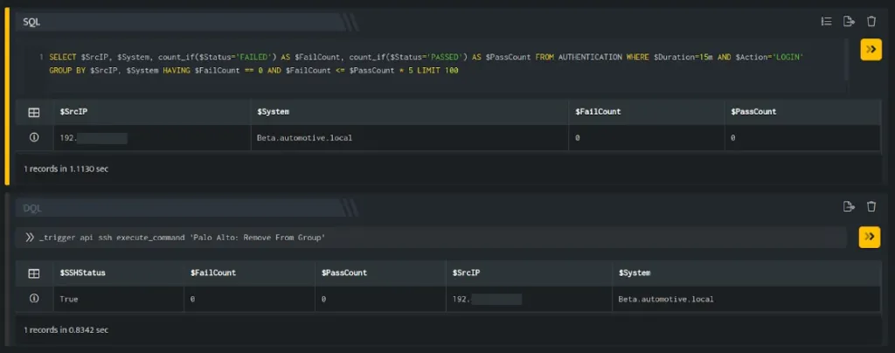Click the double-chevron prompt icon before _trigger
Image resolution: width=895 pixels, height=353 pixels.
pyautogui.click(x=30, y=238)
